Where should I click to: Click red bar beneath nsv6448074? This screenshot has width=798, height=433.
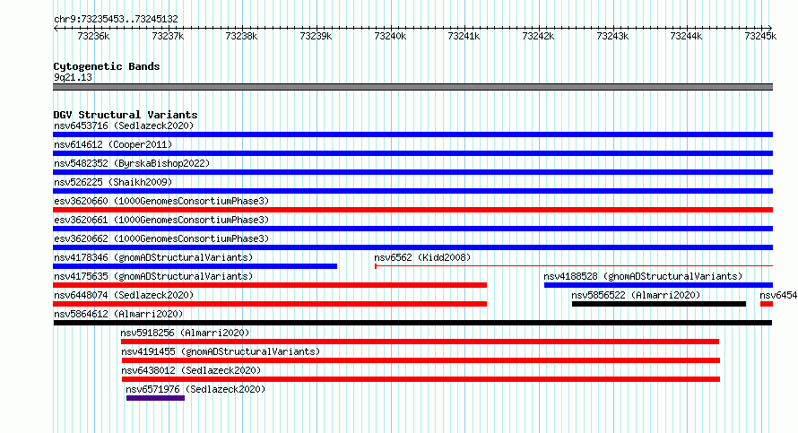270,304
